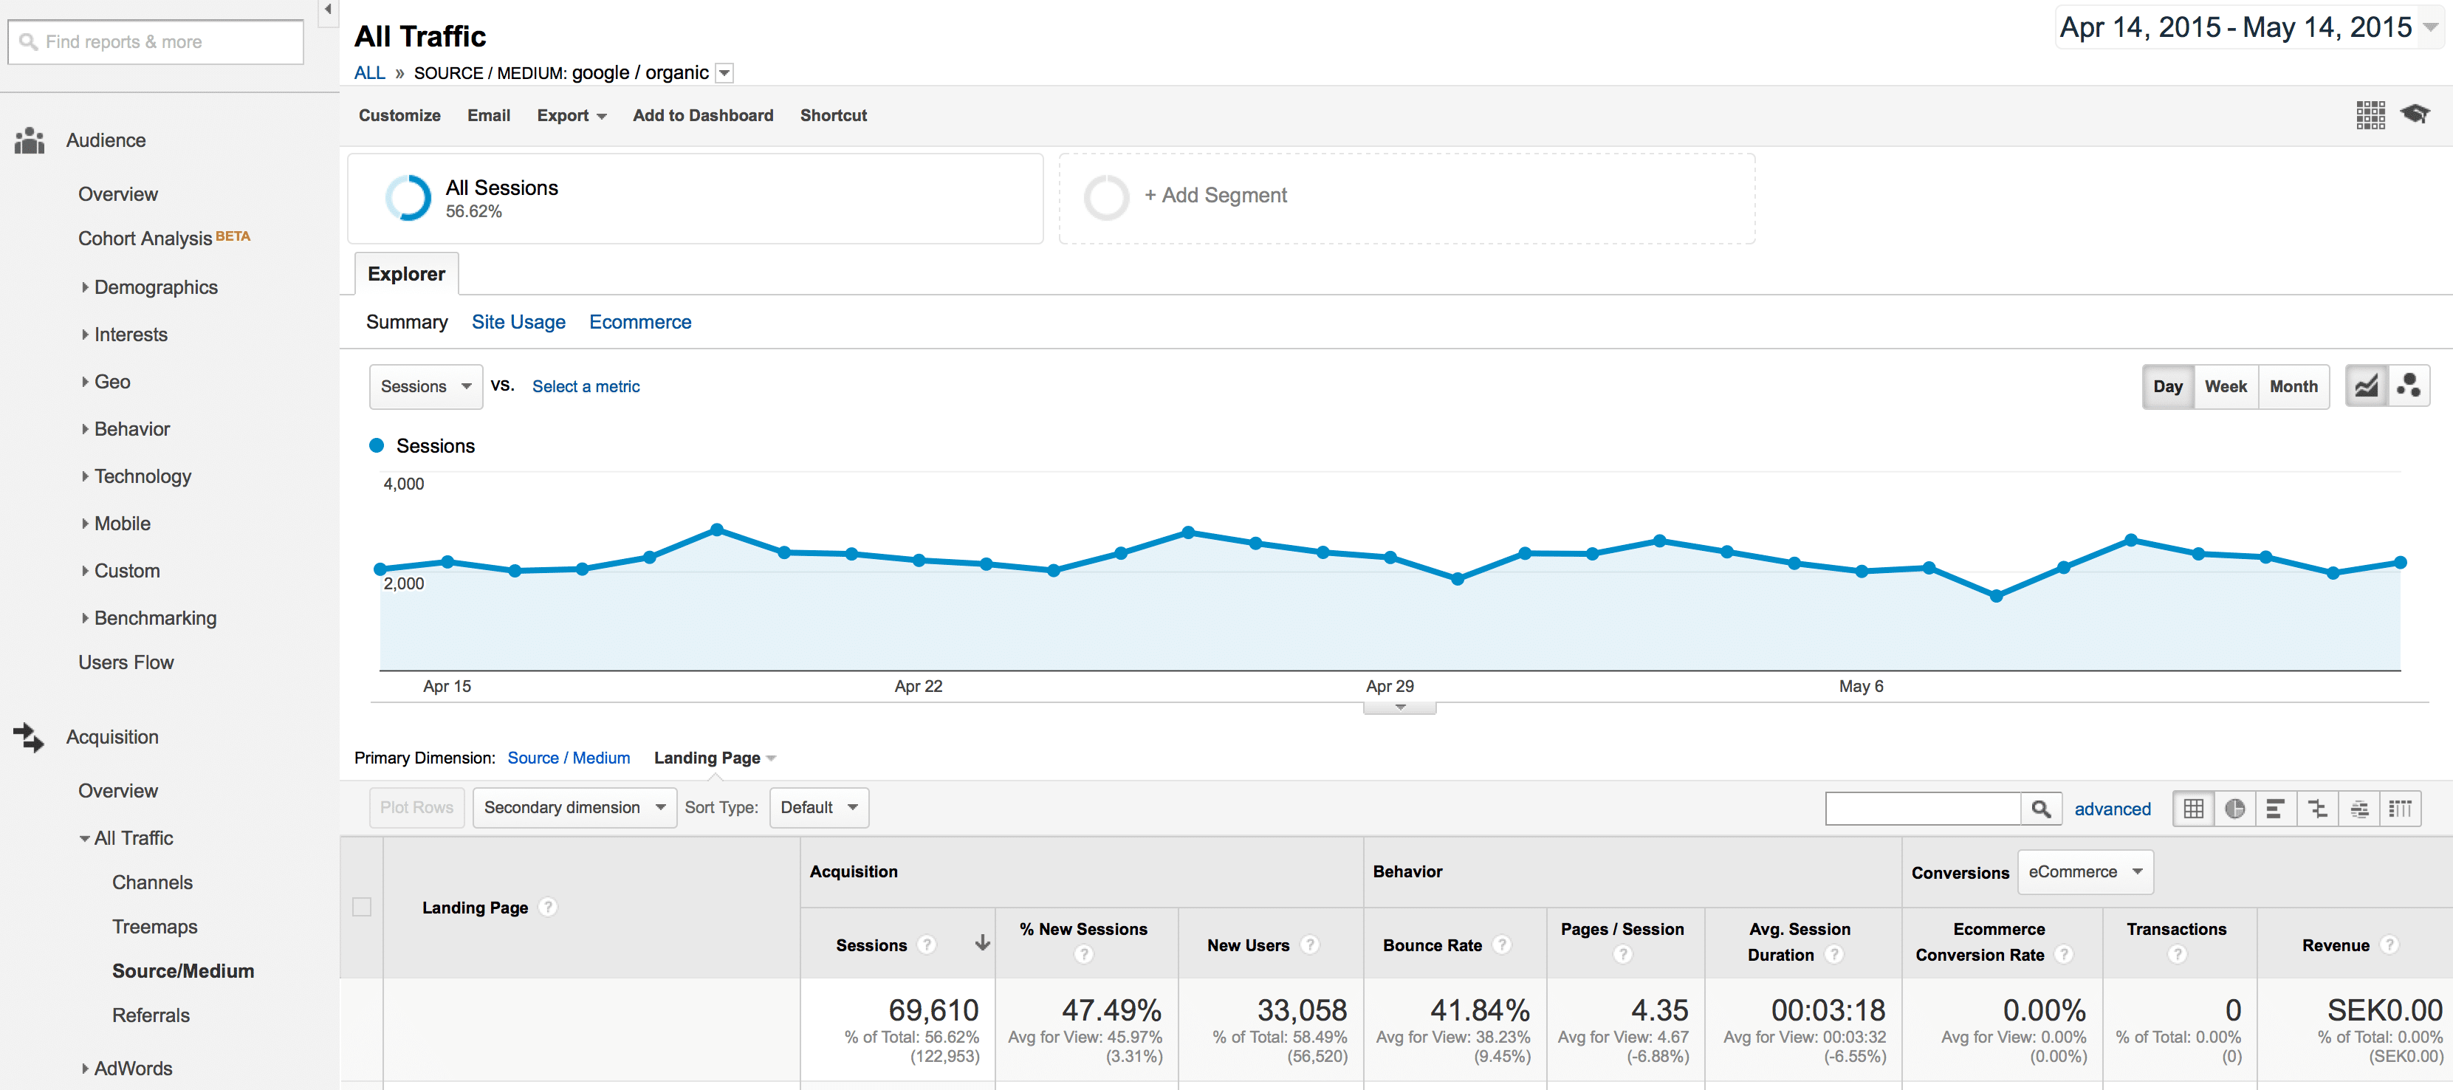Click the table search magnifier button
This screenshot has height=1090, width=2453.
[x=2041, y=808]
